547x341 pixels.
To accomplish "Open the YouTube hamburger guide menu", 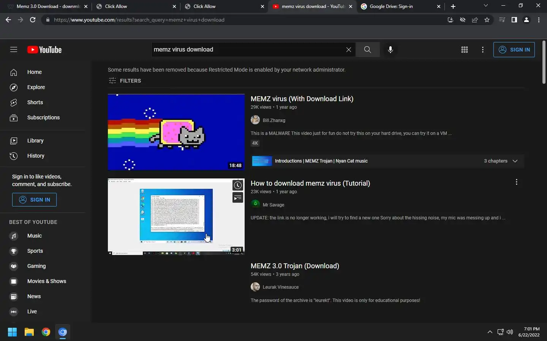I will [x=14, y=50].
